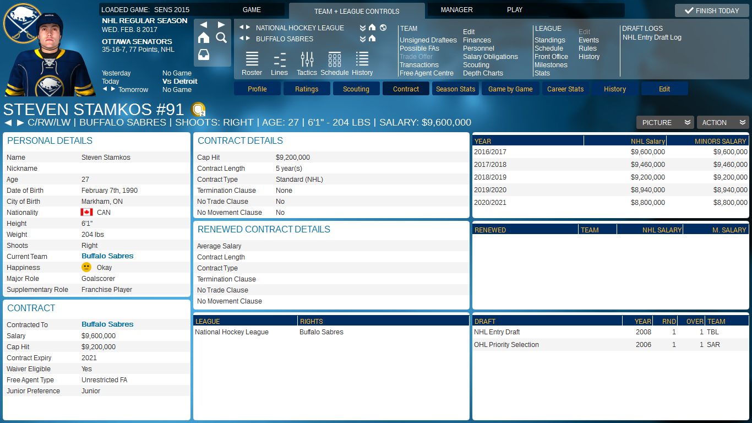Image resolution: width=752 pixels, height=423 pixels.
Task: Open the manager home screen icon
Action: pos(204,37)
